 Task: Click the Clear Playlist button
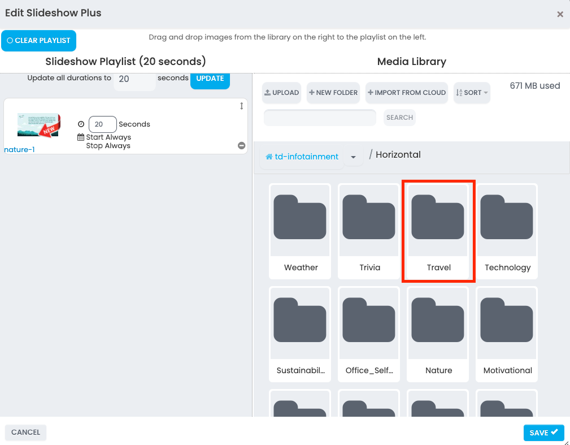(x=38, y=40)
